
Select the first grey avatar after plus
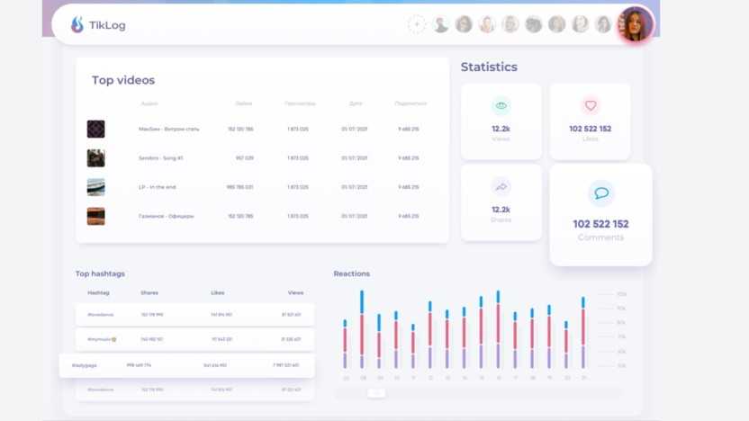point(440,25)
